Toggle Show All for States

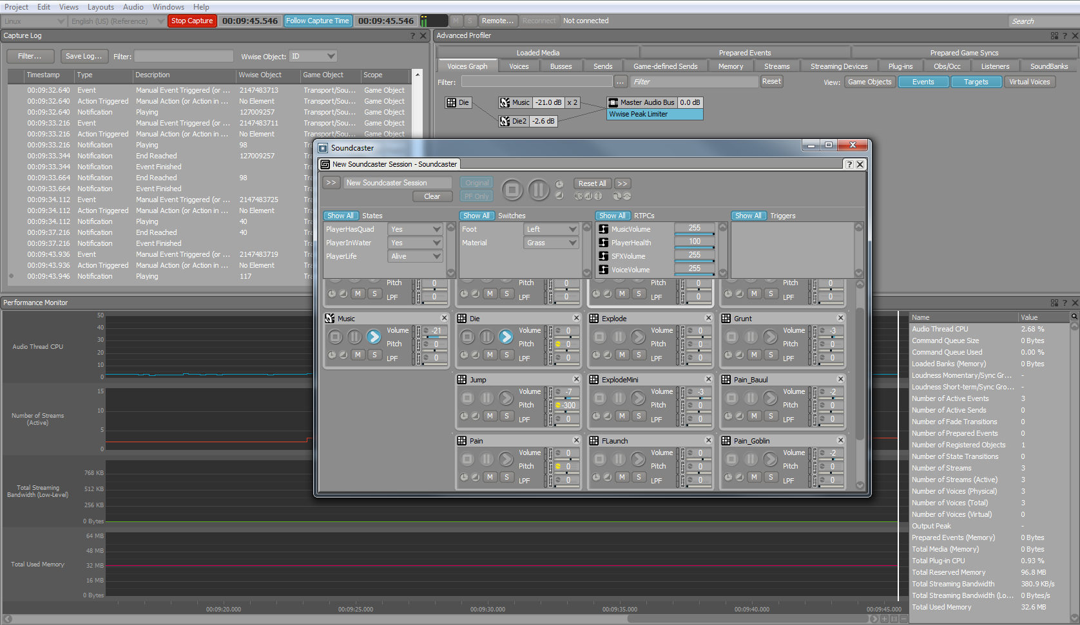click(341, 216)
